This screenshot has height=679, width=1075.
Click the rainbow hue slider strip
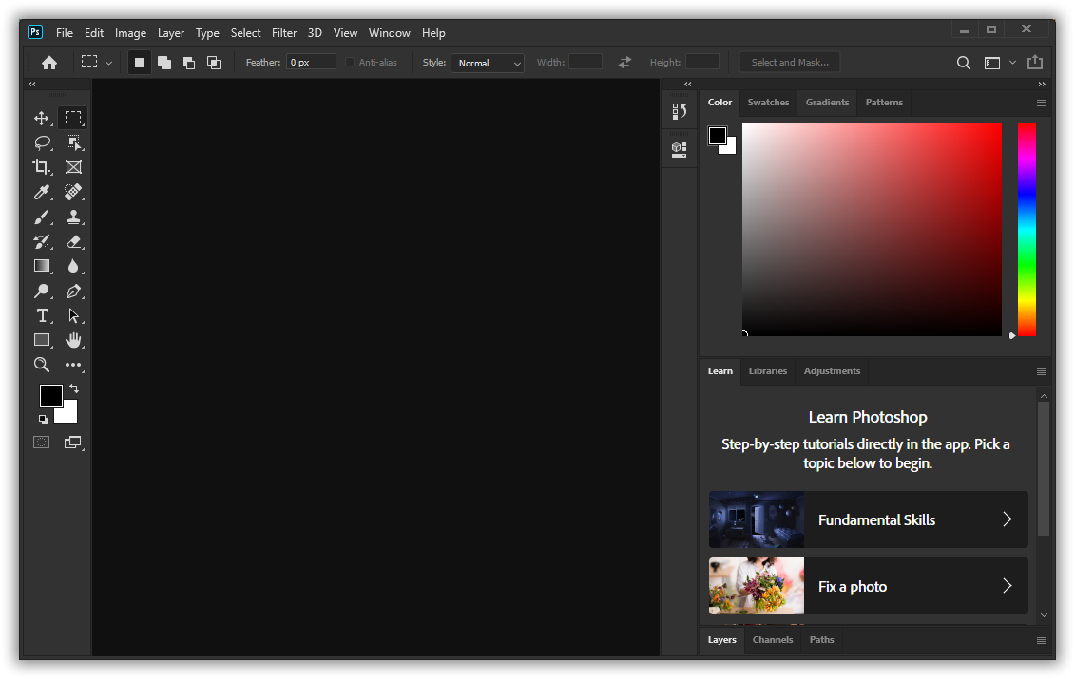click(x=1027, y=230)
